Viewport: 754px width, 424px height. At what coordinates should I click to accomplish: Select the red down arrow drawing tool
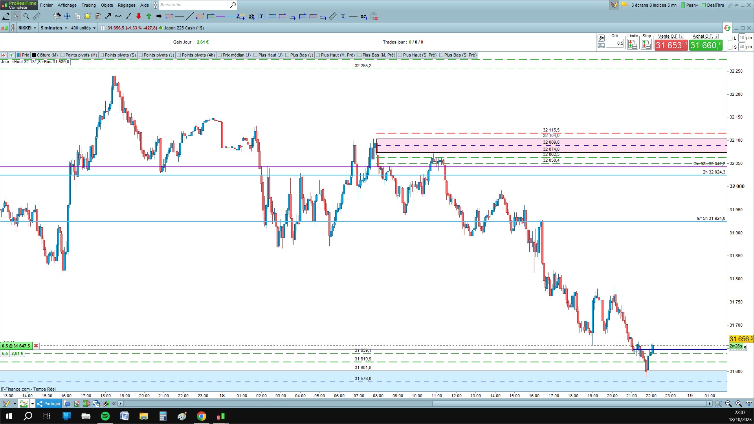139,16
